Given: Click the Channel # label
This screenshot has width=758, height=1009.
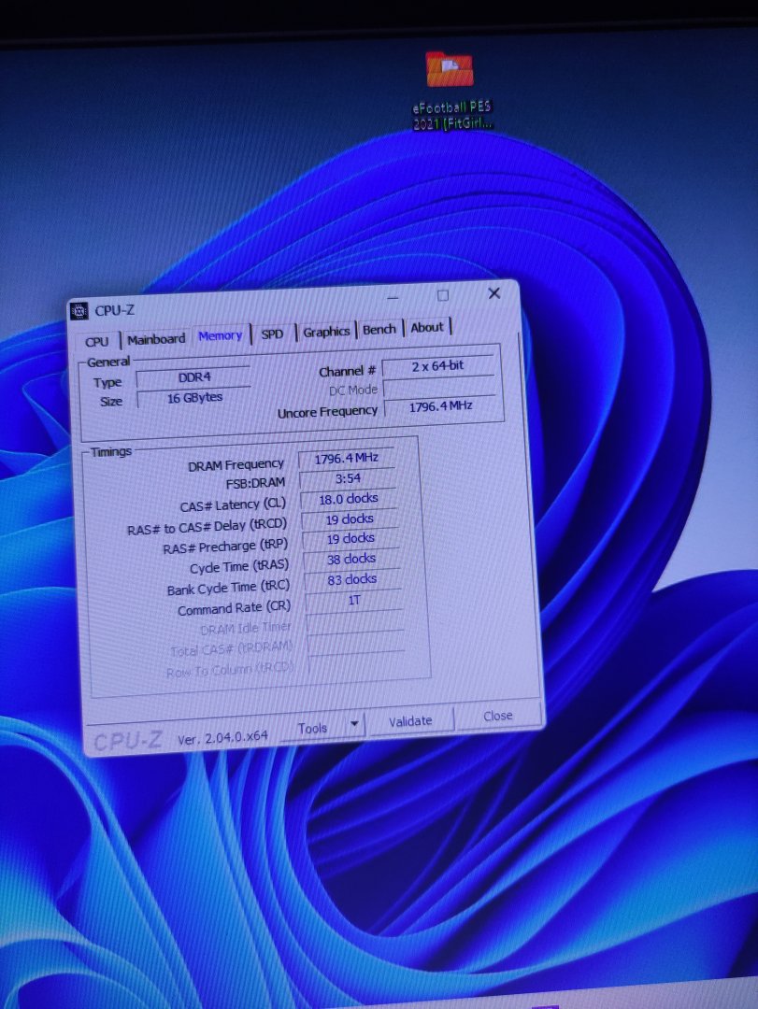Looking at the screenshot, I should click(347, 372).
